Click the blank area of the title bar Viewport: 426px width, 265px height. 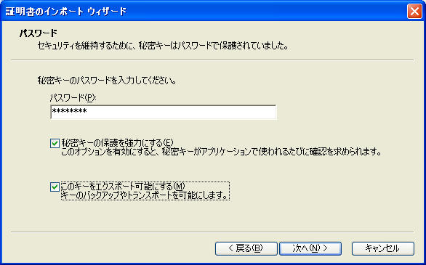pos(266,12)
